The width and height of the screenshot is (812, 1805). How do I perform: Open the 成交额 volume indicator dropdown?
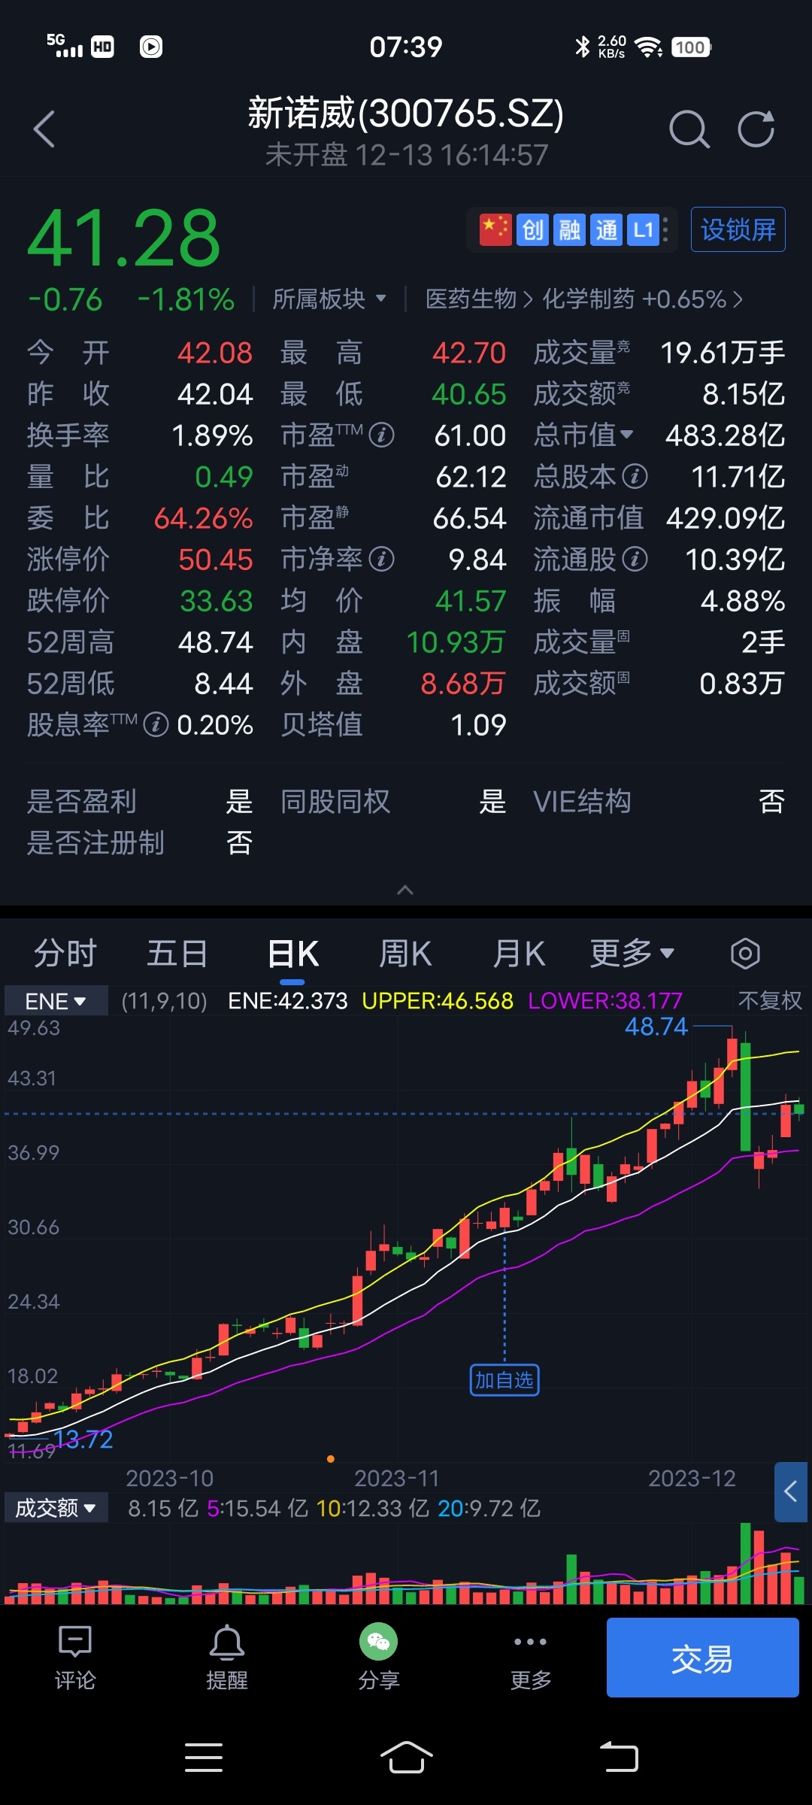point(56,1508)
